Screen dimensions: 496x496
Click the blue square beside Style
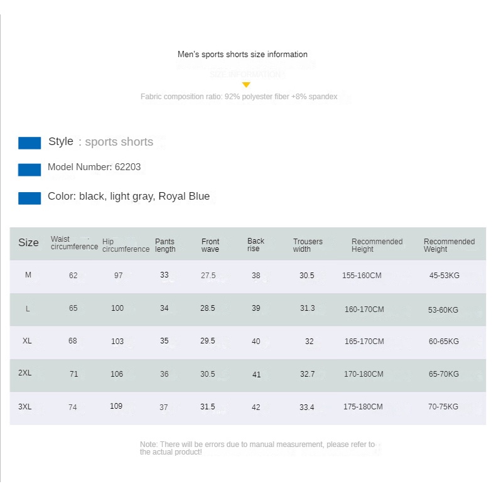coord(30,143)
